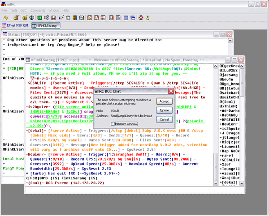Enable the Minimize window checkbox
This screenshot has height=216, width=269.
[113, 124]
